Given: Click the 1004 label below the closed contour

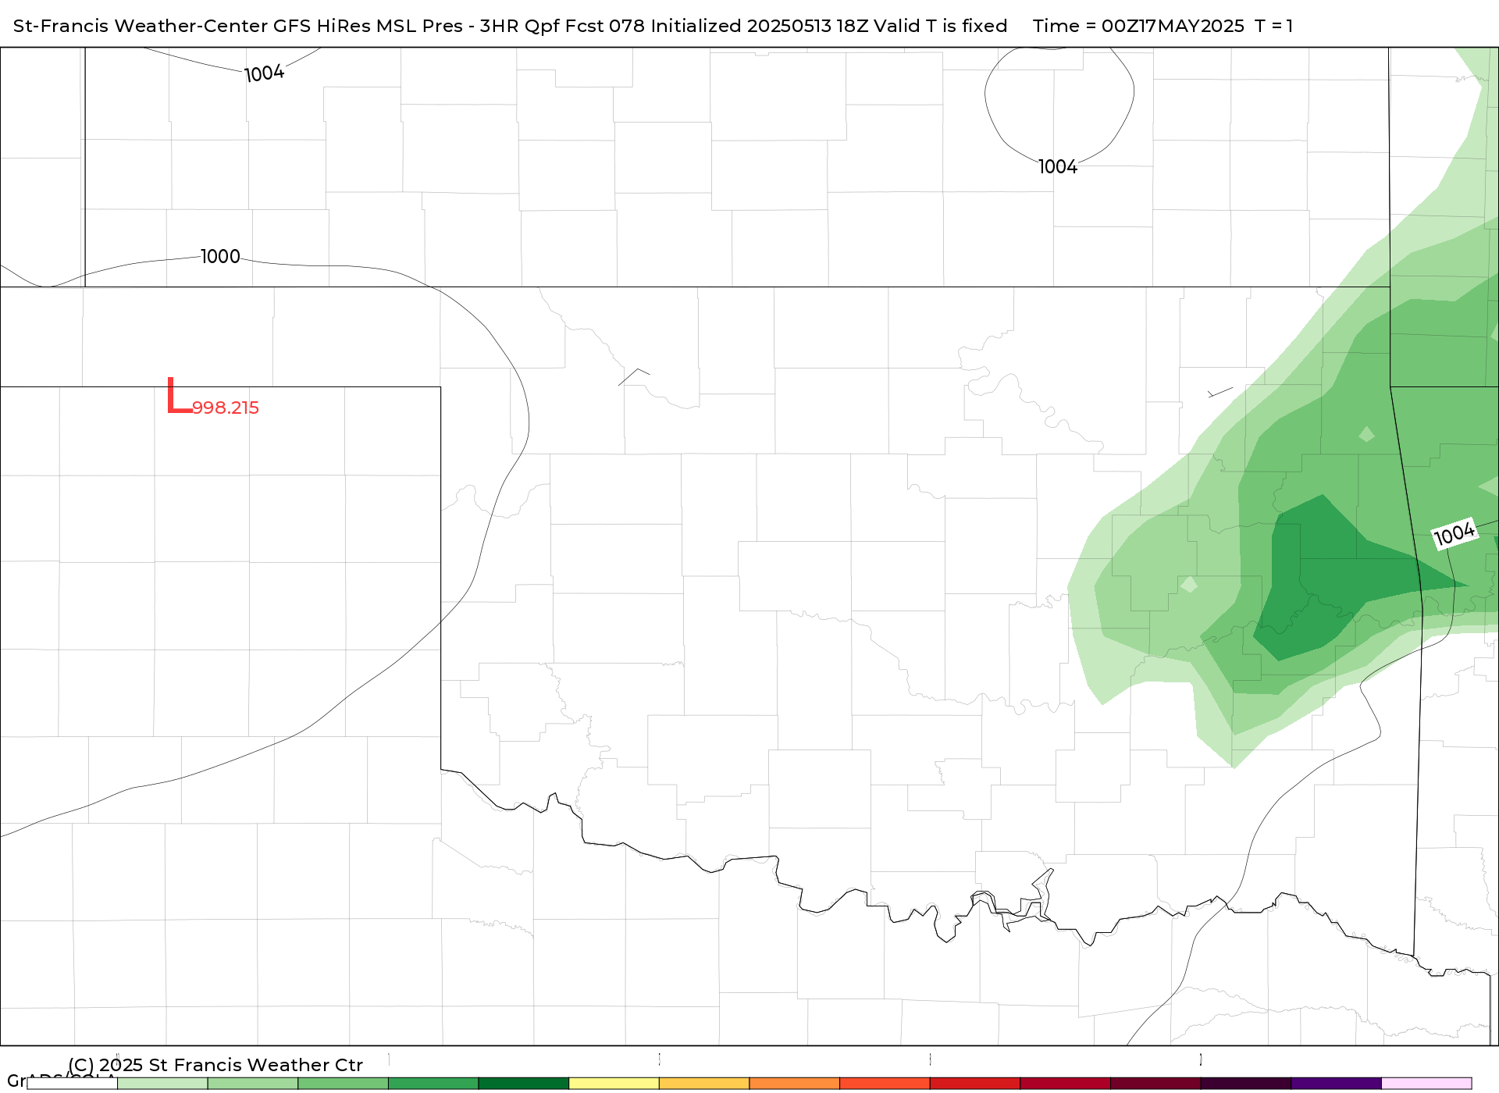Looking at the screenshot, I should (x=1058, y=167).
